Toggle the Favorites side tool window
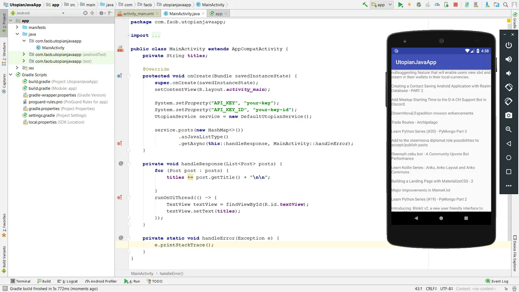 (4, 225)
